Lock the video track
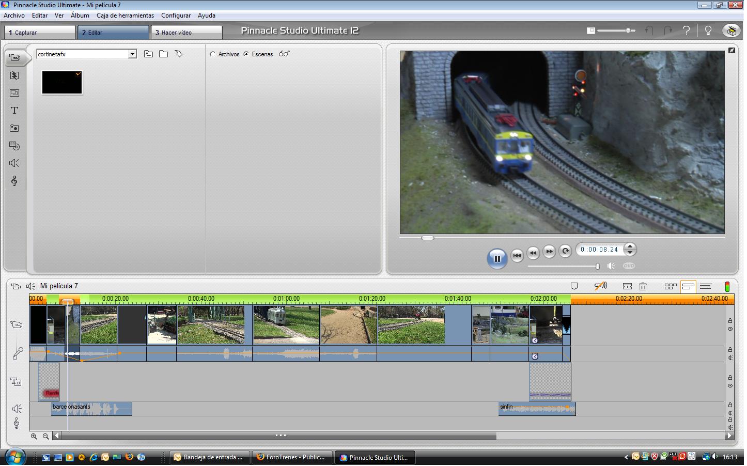 pyautogui.click(x=730, y=321)
